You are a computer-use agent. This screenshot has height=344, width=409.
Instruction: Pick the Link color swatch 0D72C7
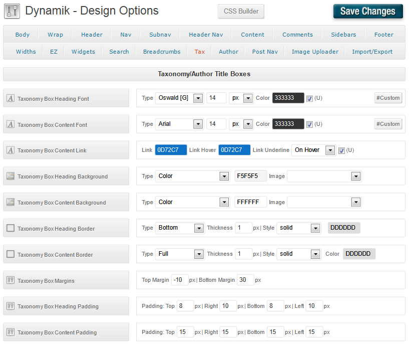coord(171,150)
